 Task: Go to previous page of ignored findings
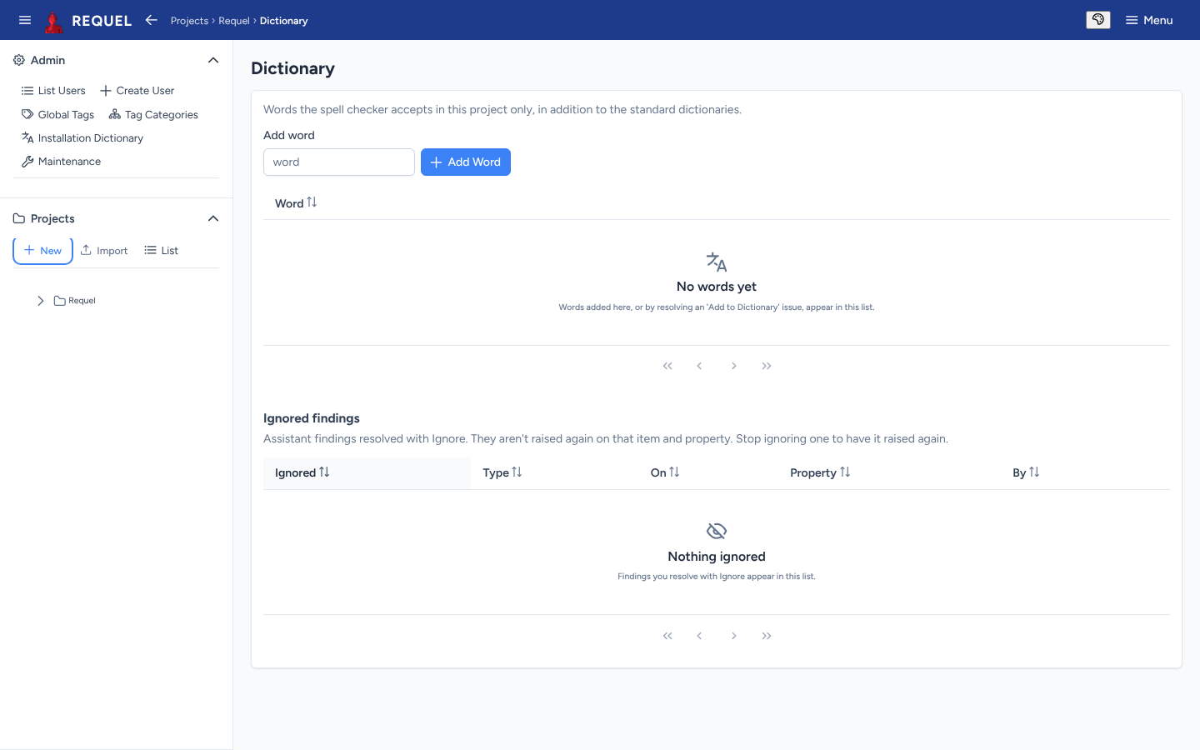click(699, 636)
